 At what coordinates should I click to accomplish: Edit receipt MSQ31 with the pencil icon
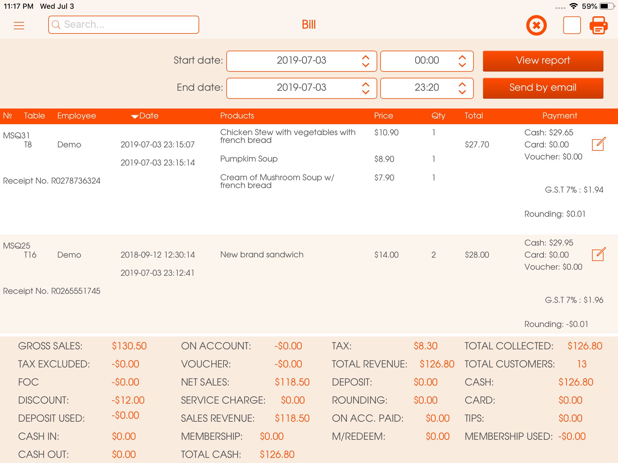tap(598, 144)
